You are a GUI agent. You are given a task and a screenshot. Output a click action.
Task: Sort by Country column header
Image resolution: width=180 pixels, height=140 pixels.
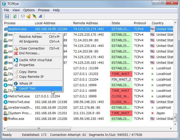tap(162, 23)
